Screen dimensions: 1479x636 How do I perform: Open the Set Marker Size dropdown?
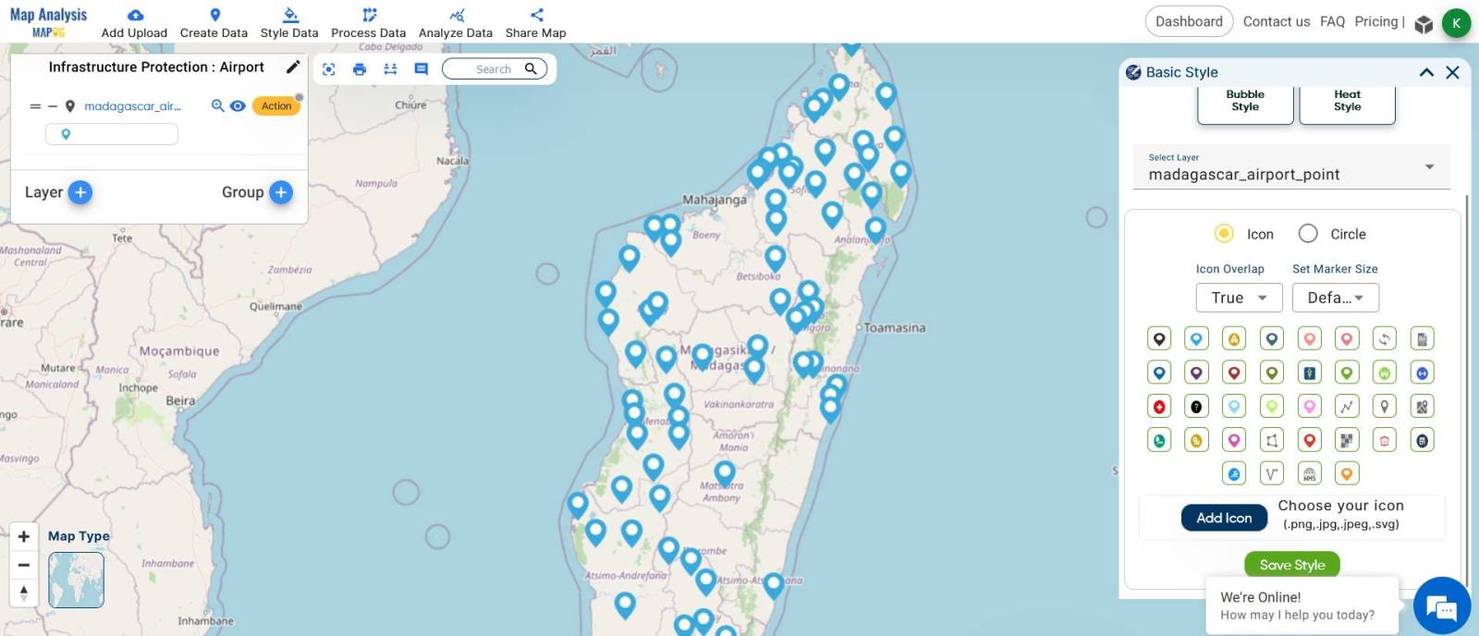coord(1336,298)
